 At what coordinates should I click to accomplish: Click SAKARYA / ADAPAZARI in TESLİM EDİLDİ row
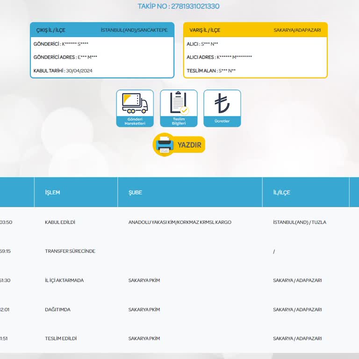[x=297, y=338]
